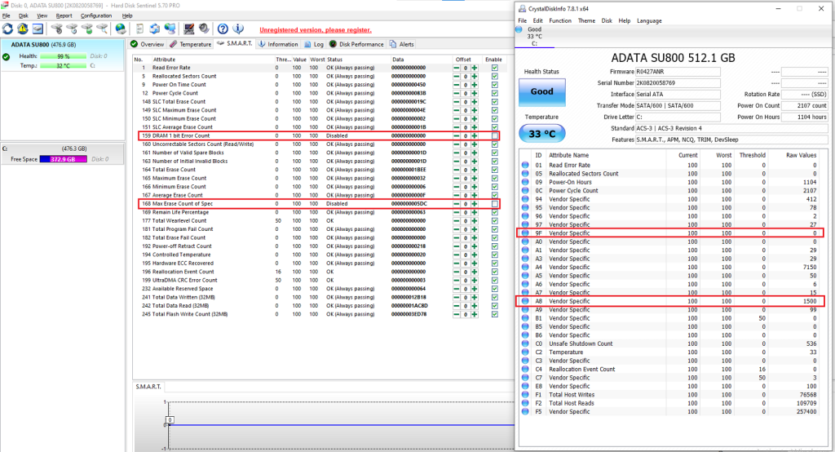
Task: Click the 99 % health bar
Action: (64, 56)
